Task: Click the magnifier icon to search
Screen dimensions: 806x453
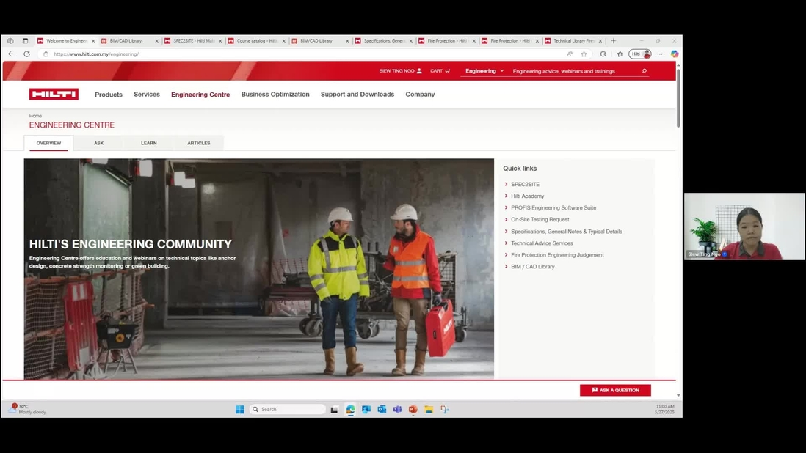Action: click(642, 71)
